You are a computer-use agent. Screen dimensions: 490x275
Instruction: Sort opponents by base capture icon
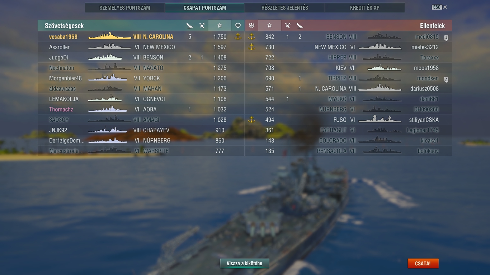[x=251, y=25]
